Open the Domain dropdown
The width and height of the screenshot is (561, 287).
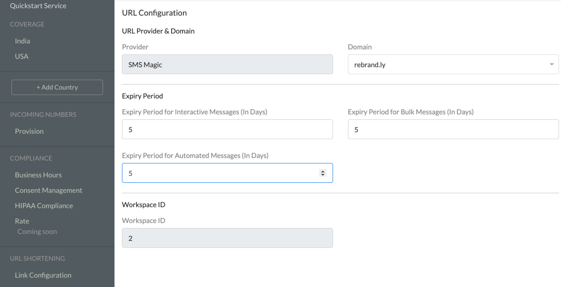(x=453, y=64)
